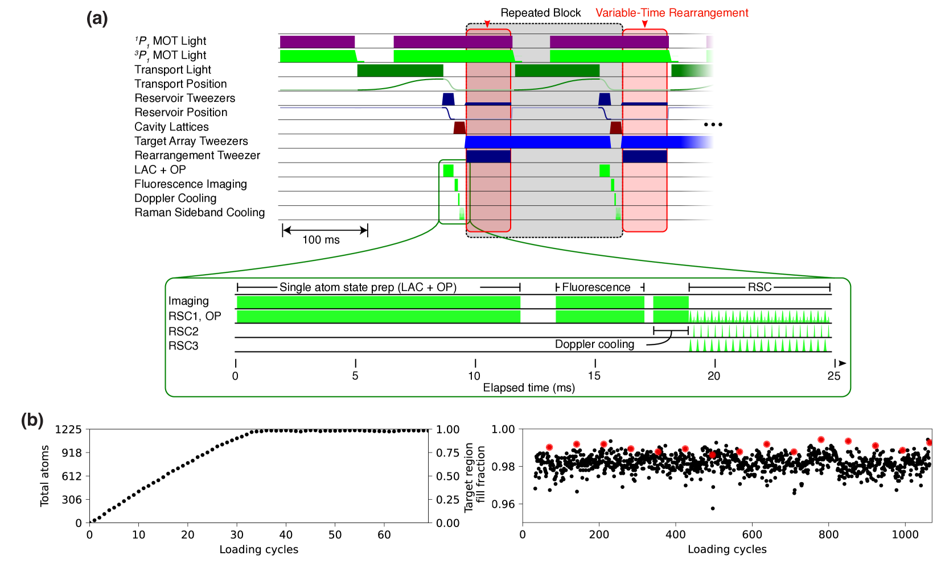Click the 'Rearrangement Tweezer' label
Screen dimensions: 945x568
(x=197, y=155)
